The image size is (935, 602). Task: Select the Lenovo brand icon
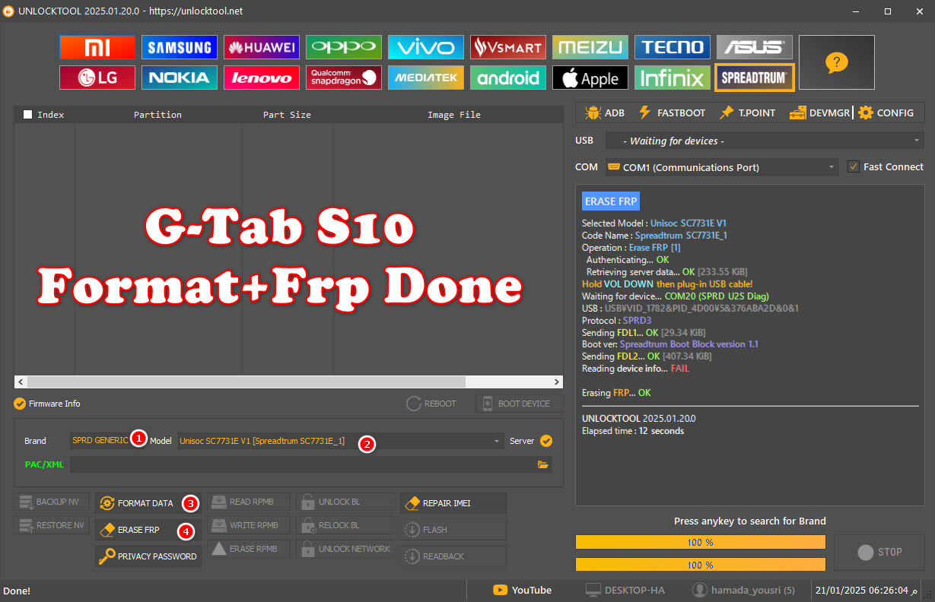tap(262, 78)
